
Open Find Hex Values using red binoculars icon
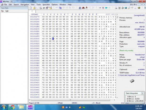click(x=83, y=8)
